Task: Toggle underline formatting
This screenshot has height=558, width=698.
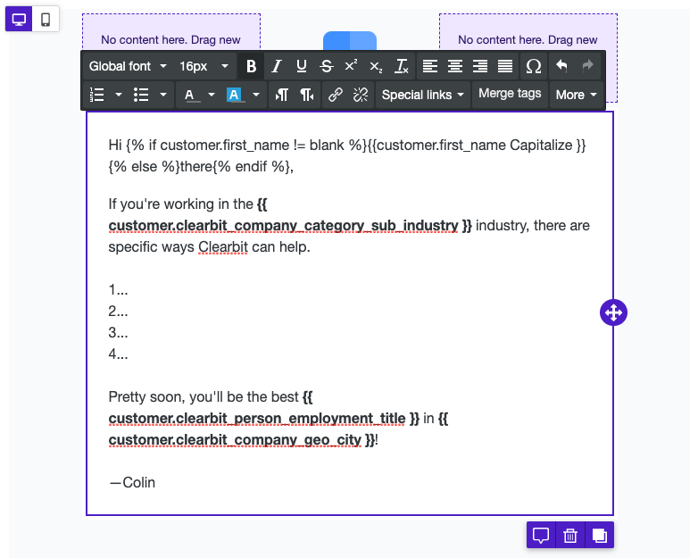Action: point(302,66)
